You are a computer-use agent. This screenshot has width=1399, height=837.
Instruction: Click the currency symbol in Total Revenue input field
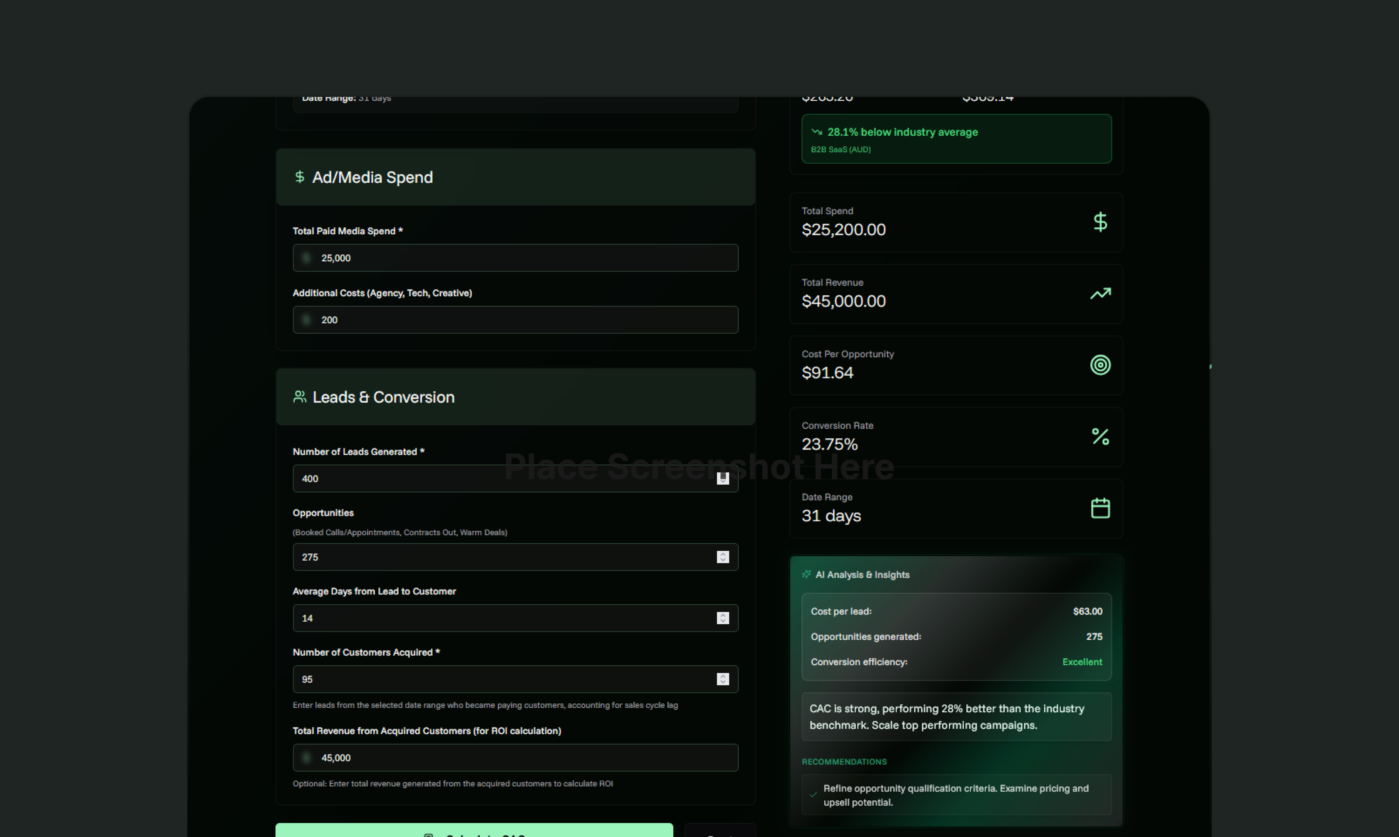point(306,757)
